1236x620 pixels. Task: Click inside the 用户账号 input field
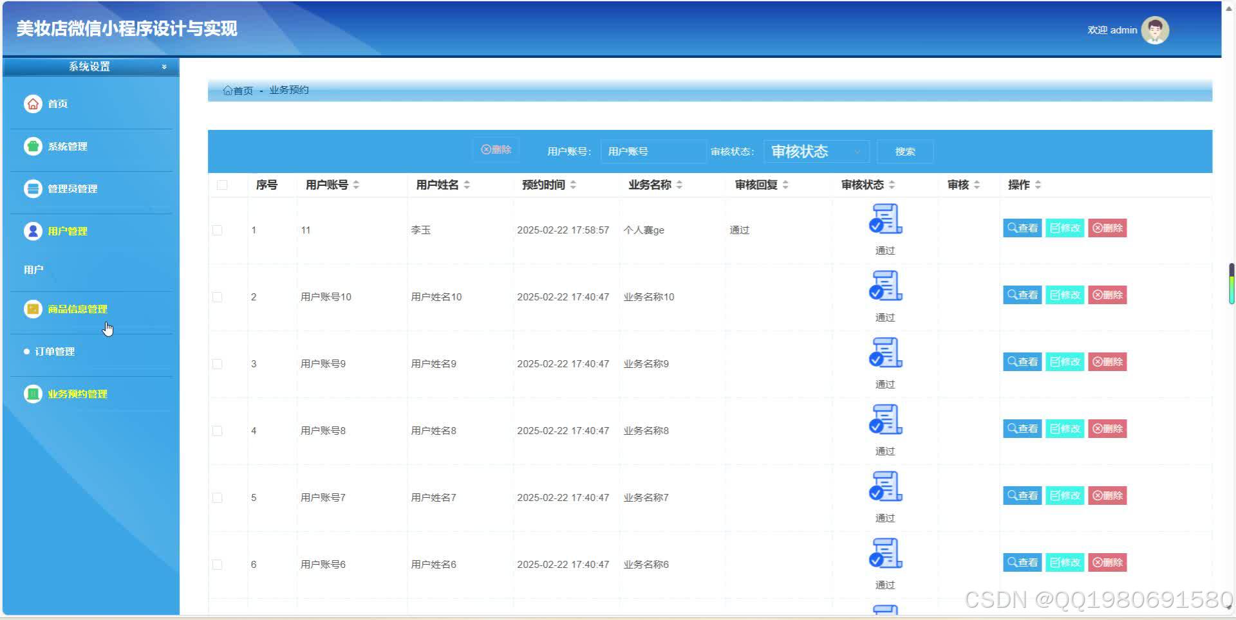653,151
